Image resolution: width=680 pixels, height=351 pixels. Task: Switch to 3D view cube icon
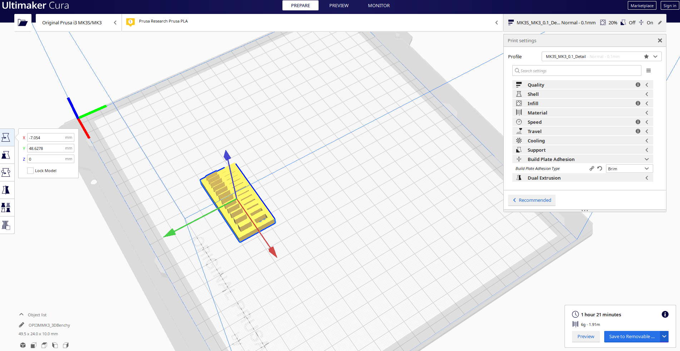point(23,345)
